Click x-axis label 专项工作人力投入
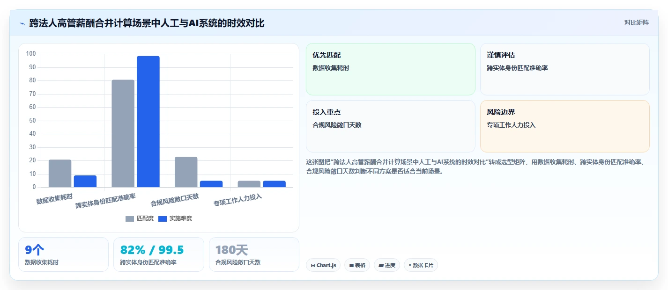Image resolution: width=668 pixels, height=290 pixels. [x=238, y=200]
